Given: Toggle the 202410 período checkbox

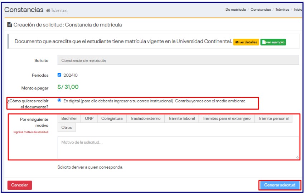Looking at the screenshot, I should point(59,75).
